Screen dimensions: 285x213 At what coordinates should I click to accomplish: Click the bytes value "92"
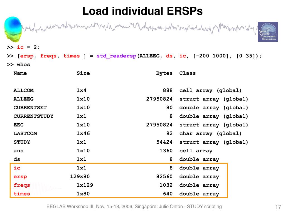click(x=169, y=133)
